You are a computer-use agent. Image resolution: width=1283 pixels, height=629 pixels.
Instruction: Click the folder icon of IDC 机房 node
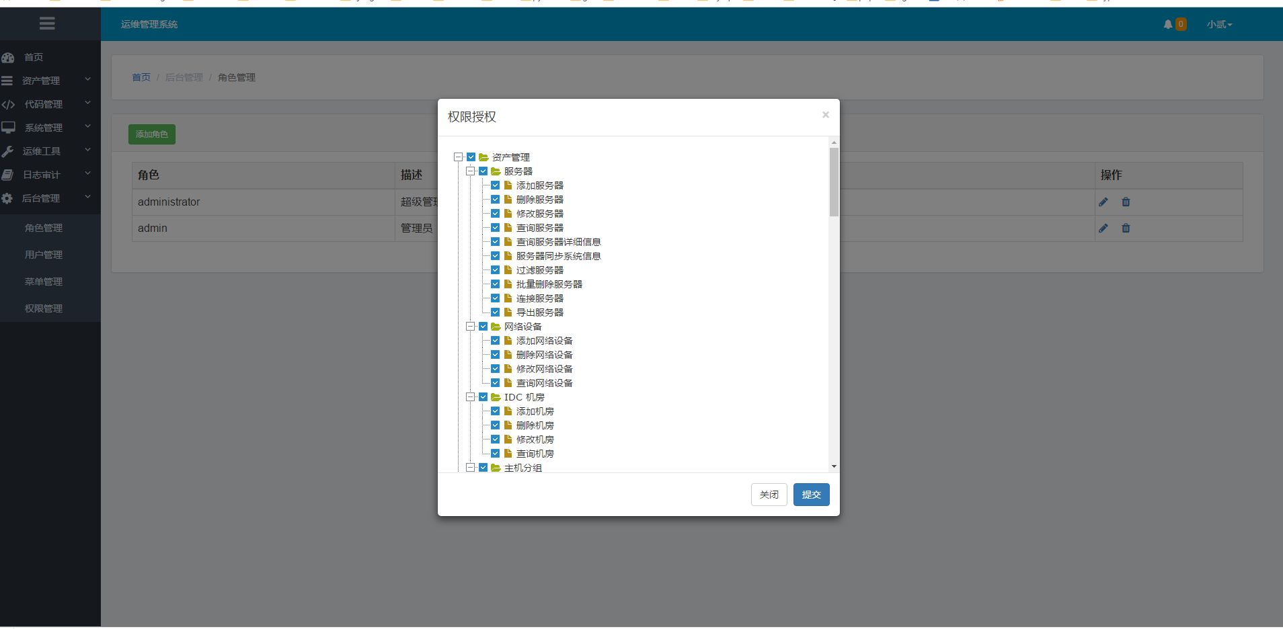496,397
